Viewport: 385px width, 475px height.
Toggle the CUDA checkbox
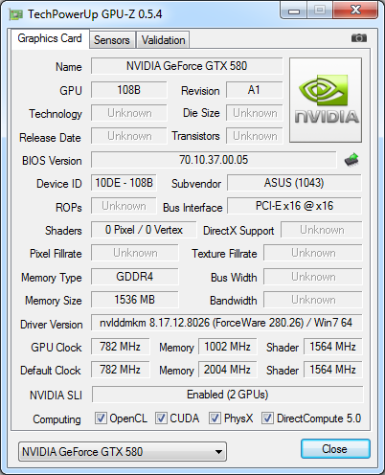pos(161,418)
